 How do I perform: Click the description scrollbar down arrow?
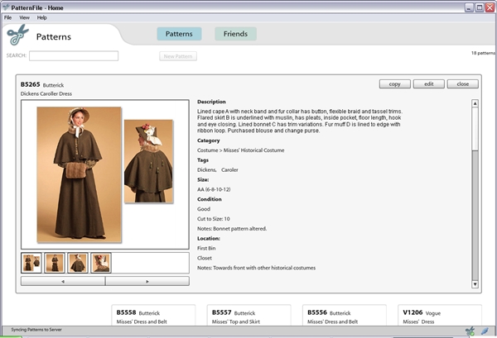click(x=475, y=284)
